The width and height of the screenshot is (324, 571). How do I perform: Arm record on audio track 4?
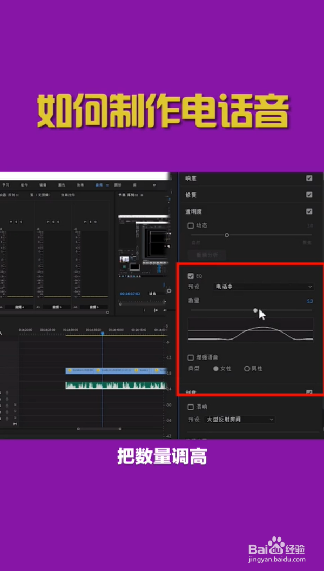tap(21, 222)
